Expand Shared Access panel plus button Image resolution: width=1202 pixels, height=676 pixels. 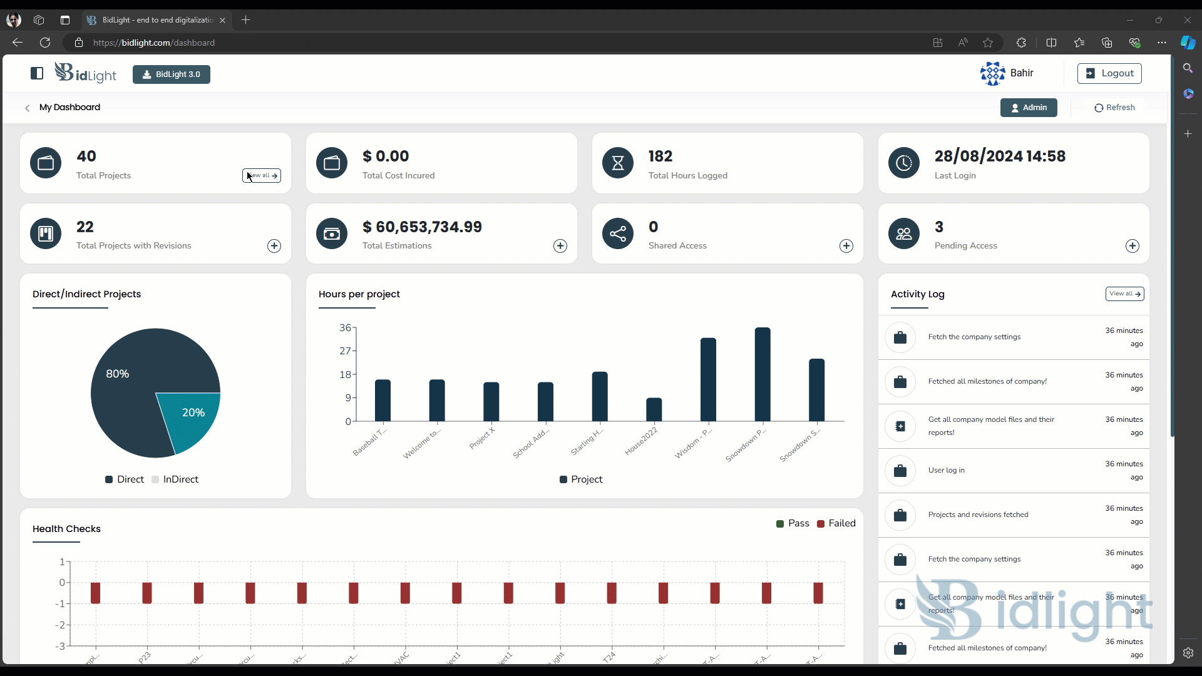pyautogui.click(x=846, y=245)
